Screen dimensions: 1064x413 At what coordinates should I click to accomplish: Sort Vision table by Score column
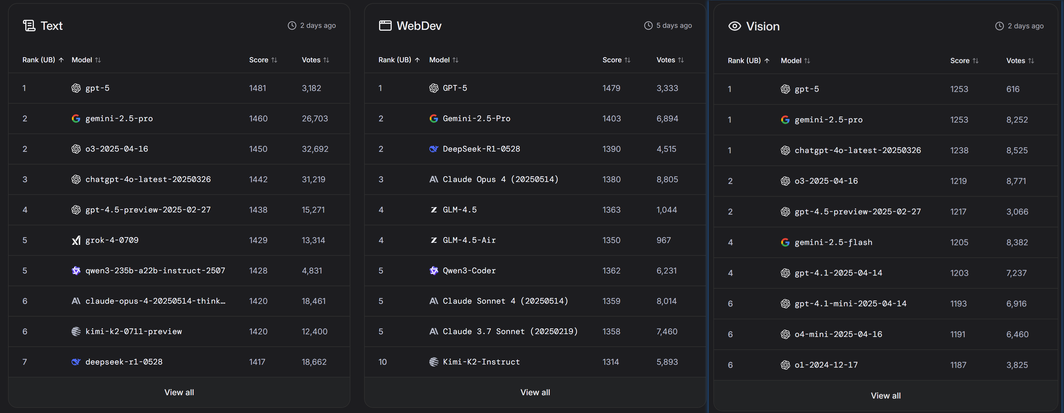(x=964, y=61)
